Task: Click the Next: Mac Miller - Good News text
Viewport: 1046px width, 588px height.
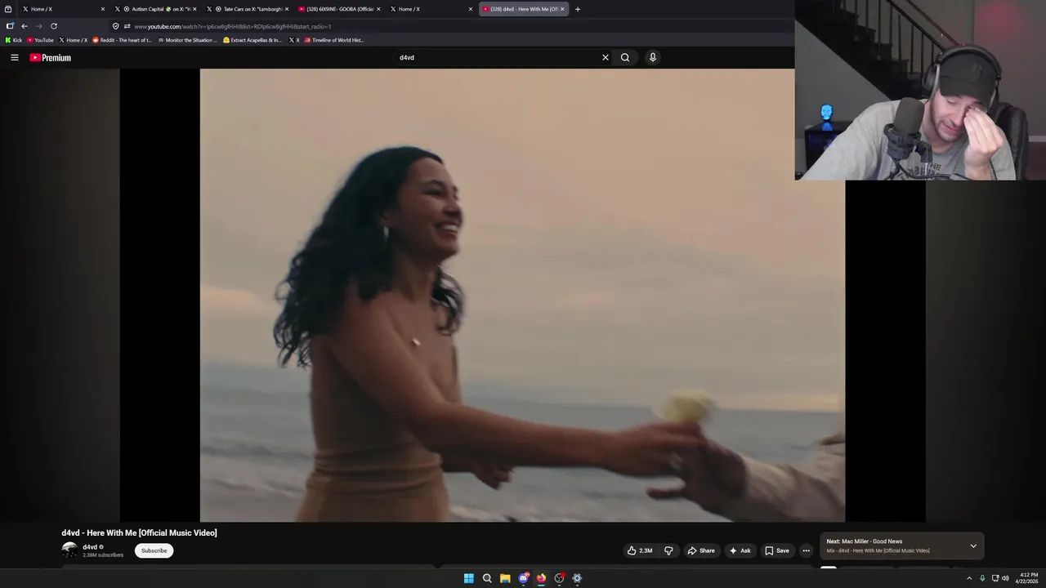Action: pos(865,541)
